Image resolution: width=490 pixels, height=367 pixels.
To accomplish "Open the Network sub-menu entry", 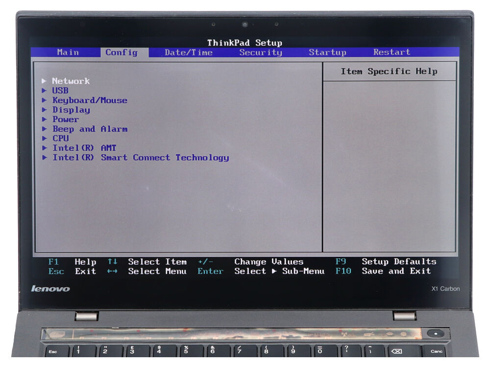I will [71, 81].
